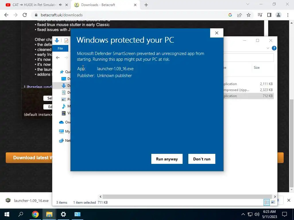
Task: Open Windows taskbar search
Action: tap(21, 214)
